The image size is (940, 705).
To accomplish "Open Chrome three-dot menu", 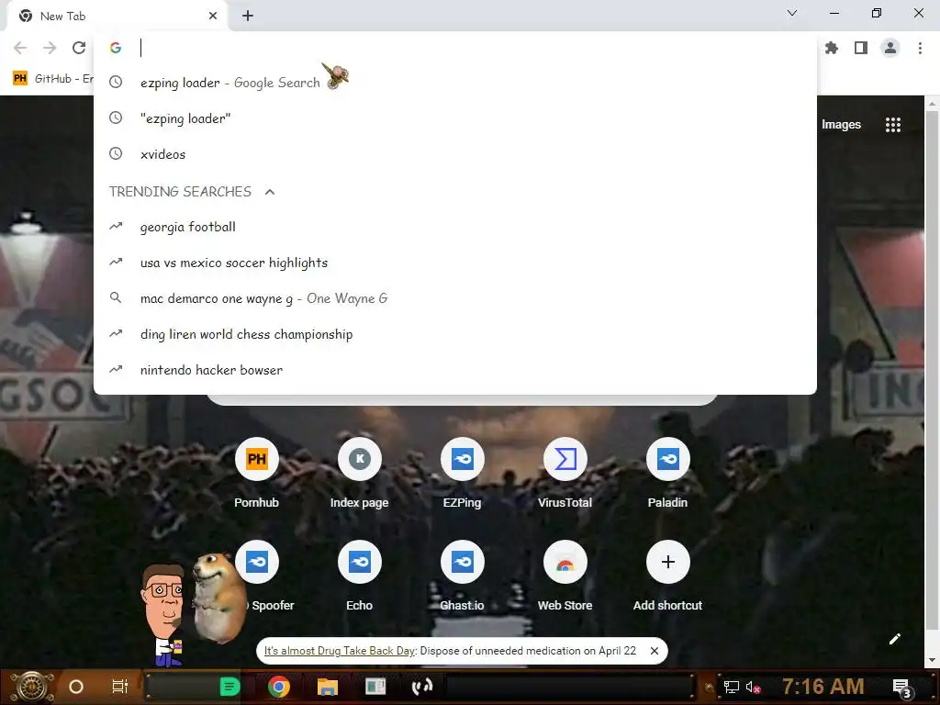I will pos(920,48).
